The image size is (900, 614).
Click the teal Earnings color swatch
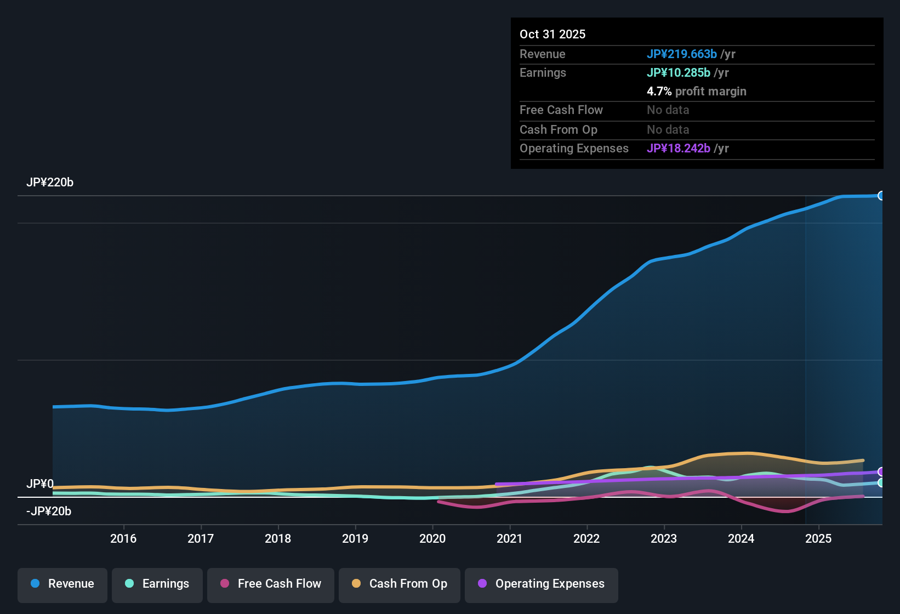click(x=129, y=584)
